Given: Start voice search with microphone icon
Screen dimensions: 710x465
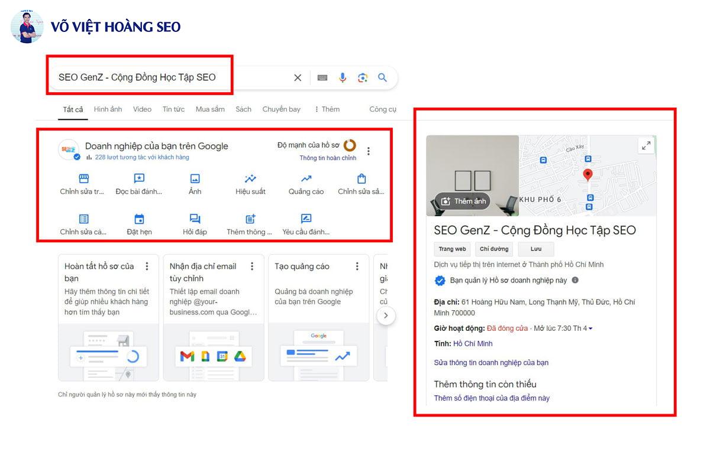Looking at the screenshot, I should point(343,77).
